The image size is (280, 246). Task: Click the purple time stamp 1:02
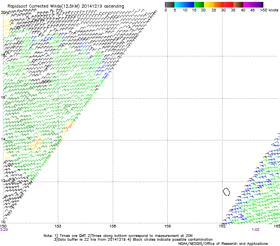coord(255,230)
